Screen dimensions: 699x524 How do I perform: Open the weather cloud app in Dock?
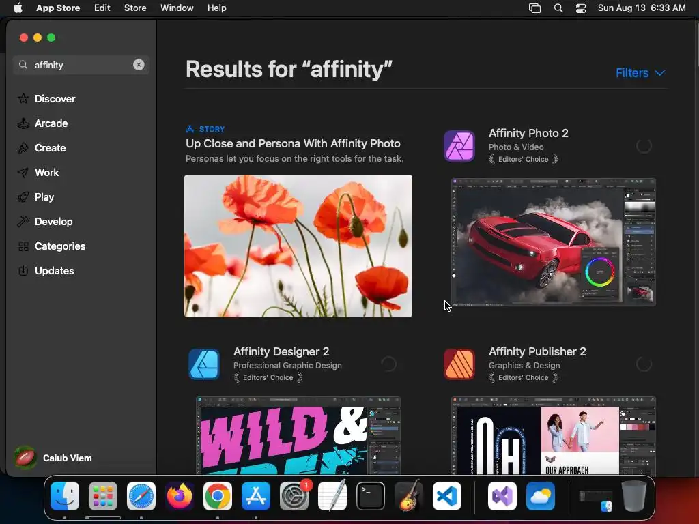tap(541, 496)
